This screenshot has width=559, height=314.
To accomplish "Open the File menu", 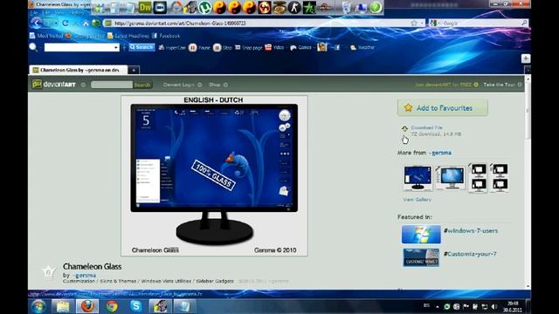I will [x=34, y=12].
